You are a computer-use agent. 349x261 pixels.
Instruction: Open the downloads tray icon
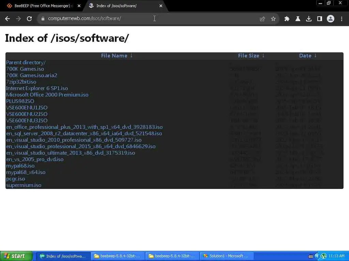point(308,19)
